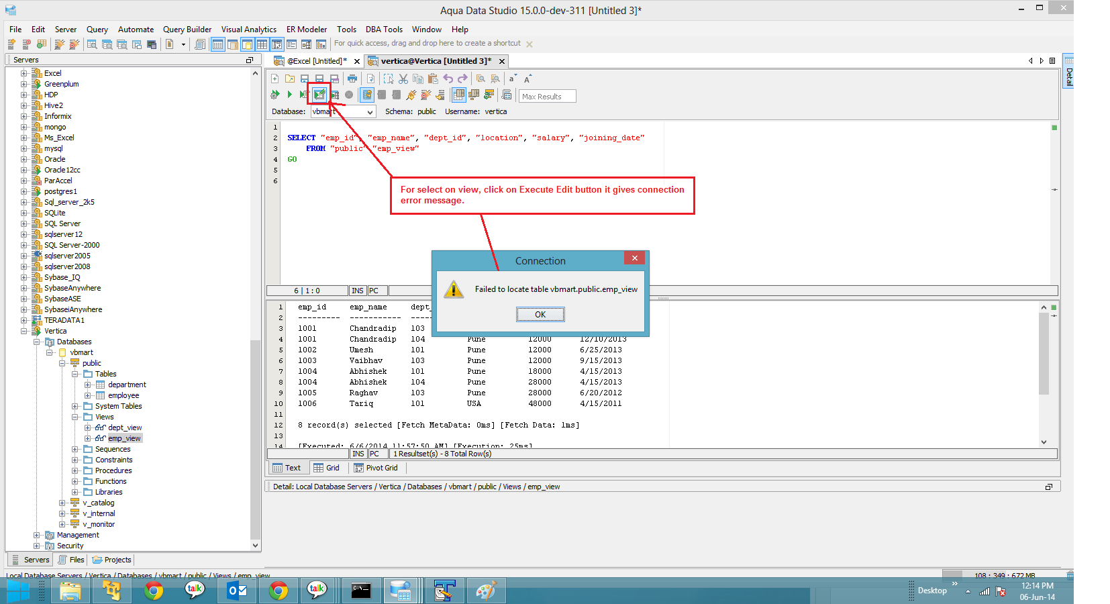Toggle the yellow-highlighted panel layout button in main toolbar
This screenshot has height=604, width=1110.
click(247, 44)
